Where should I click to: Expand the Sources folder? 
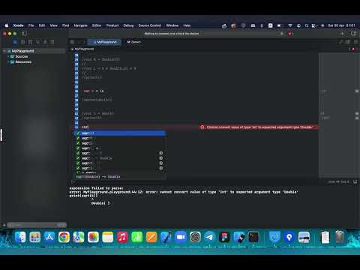point(8,56)
